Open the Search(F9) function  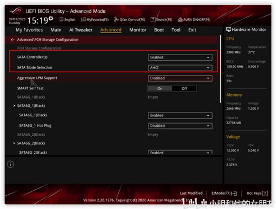coord(161,19)
